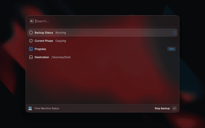Image resolution: width=205 pixels, height=128 pixels.
Task: Click the Time Machine icon in footer
Action: [x=30, y=108]
